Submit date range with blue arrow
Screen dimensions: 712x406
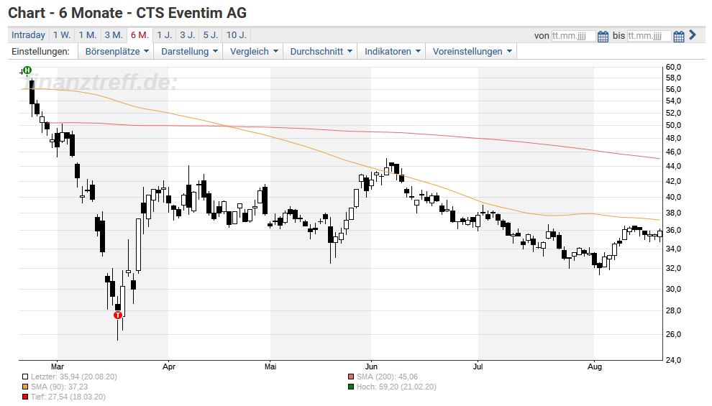point(693,34)
